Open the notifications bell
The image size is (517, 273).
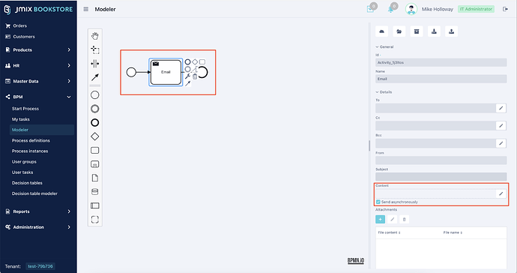pos(390,9)
